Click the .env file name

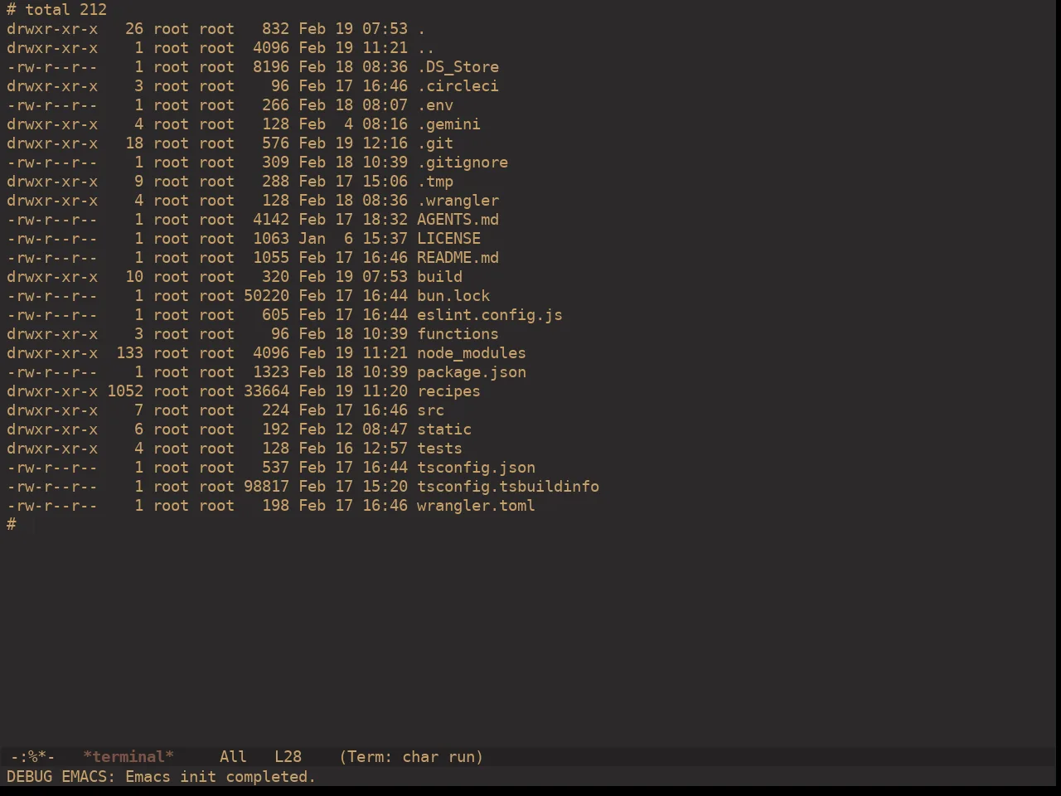click(x=435, y=105)
